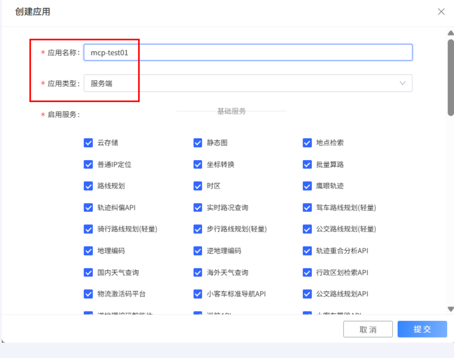The height and width of the screenshot is (358, 454).
Task: Uncheck the 云存储 checkbox
Action: tap(88, 143)
